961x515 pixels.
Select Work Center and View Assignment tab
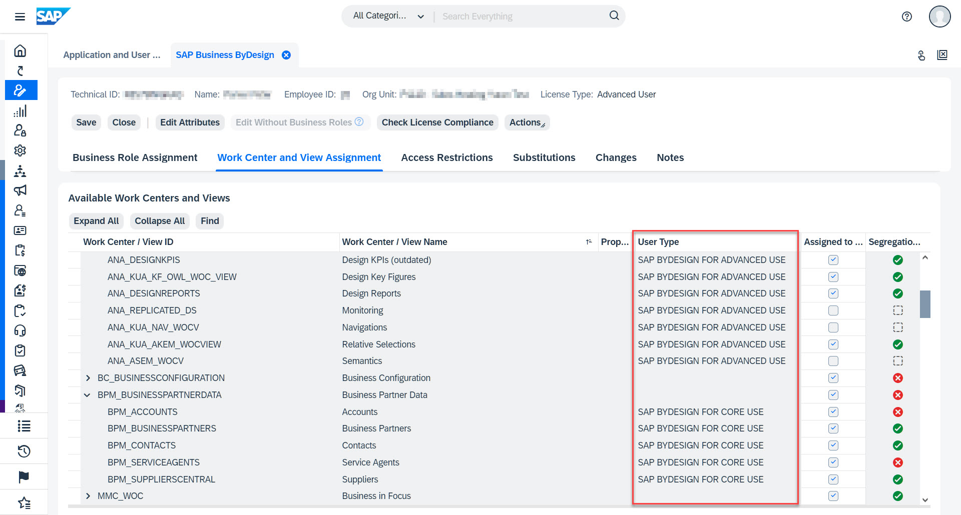[x=299, y=157]
